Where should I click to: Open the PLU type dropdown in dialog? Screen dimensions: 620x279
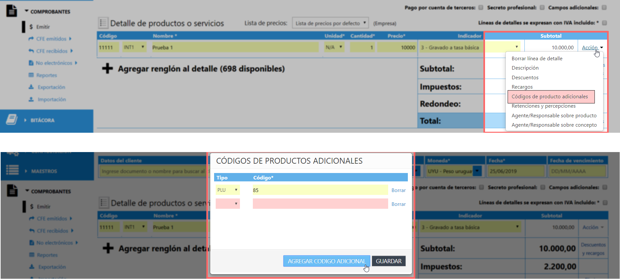[228, 190]
